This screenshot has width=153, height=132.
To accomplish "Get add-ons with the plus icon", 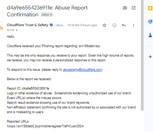I will [150, 57].
